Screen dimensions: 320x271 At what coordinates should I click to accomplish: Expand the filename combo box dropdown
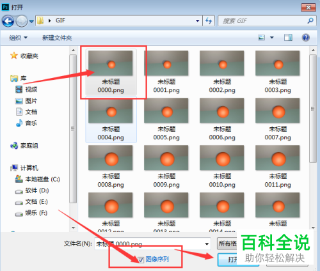pyautogui.click(x=207, y=244)
